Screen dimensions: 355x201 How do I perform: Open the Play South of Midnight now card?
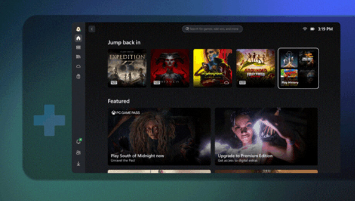(159, 136)
